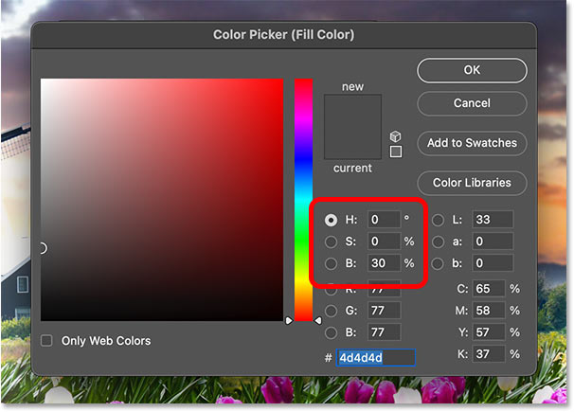
Task: Select the HSB brightness B radio button
Action: [x=331, y=263]
